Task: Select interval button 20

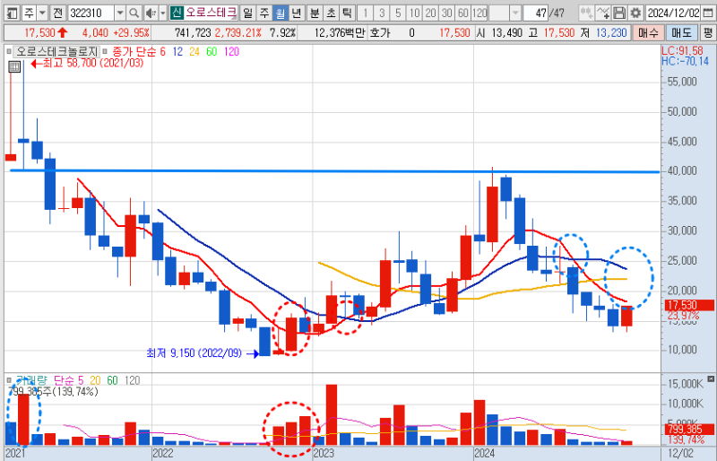Action: point(431,13)
